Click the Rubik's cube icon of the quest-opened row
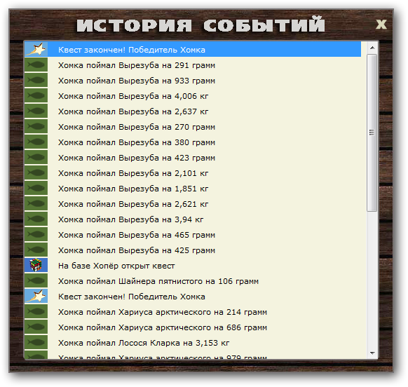This screenshot has width=408, height=387. tap(36, 265)
